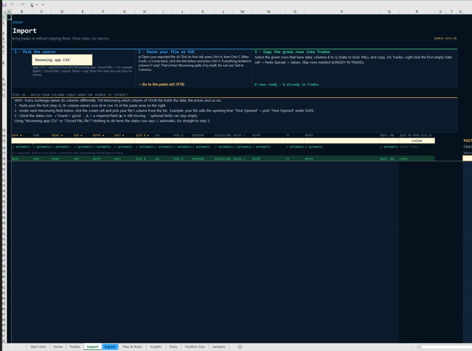472x351 pixels.
Task: Click the Import title text
Action: [25, 31]
